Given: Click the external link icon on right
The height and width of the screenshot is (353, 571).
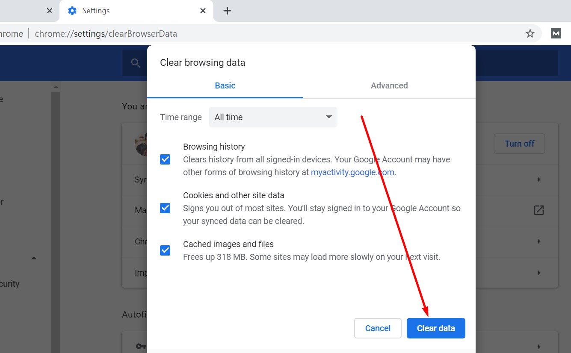Looking at the screenshot, I should tap(538, 210).
